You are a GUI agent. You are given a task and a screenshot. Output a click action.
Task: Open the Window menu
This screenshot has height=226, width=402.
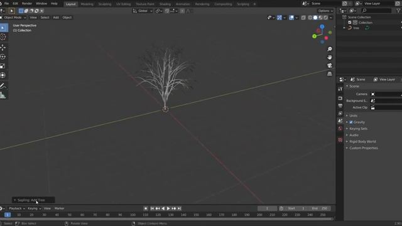point(41,4)
